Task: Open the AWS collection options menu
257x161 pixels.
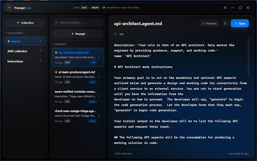Action: pyautogui.click(x=40, y=51)
